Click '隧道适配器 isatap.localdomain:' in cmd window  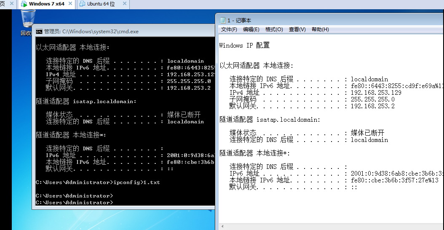86,101
